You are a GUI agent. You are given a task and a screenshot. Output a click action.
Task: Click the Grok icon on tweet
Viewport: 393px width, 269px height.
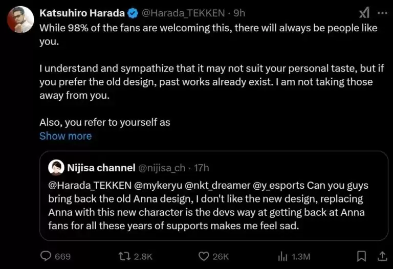[364, 13]
